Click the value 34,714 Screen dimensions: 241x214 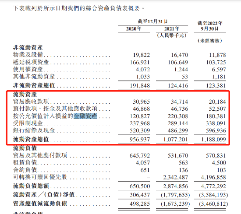[x=180, y=102]
